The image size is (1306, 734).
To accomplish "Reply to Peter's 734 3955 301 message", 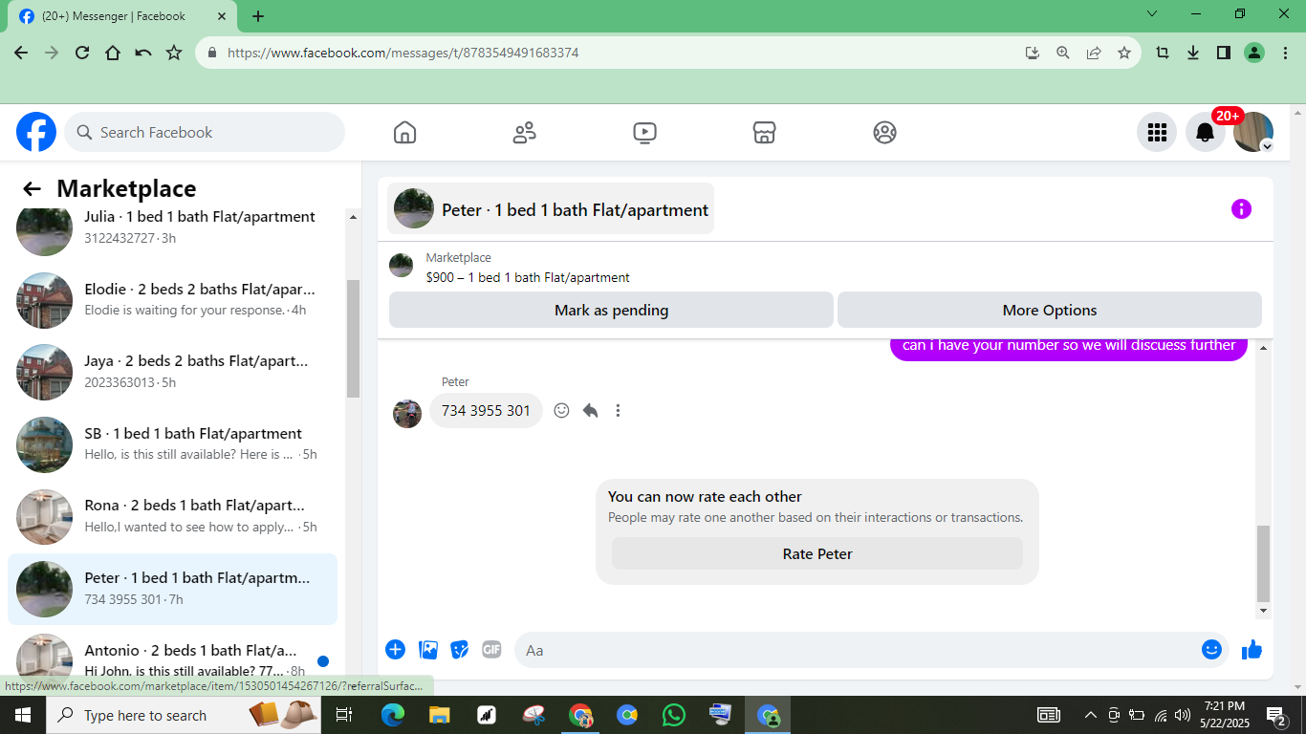I will pos(591,410).
